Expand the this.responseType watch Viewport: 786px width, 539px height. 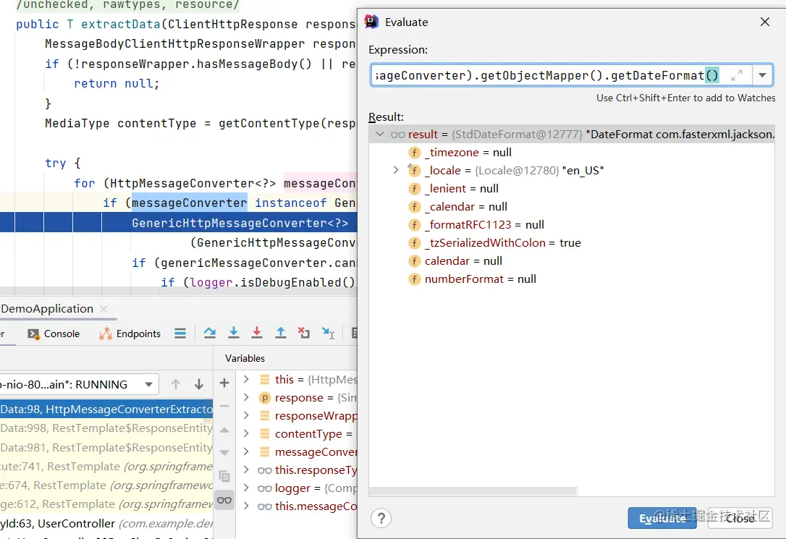click(245, 470)
